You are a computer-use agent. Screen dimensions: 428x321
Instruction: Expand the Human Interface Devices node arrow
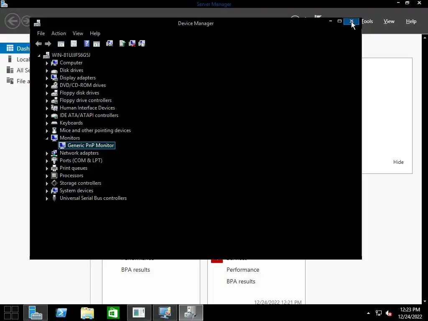(47, 108)
